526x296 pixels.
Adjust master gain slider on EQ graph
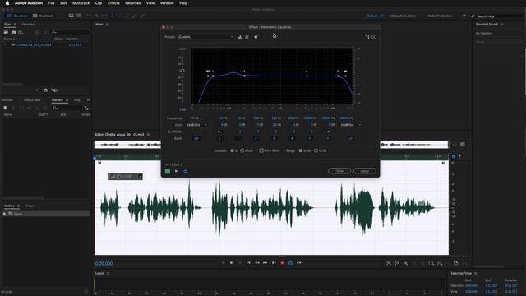182,71
